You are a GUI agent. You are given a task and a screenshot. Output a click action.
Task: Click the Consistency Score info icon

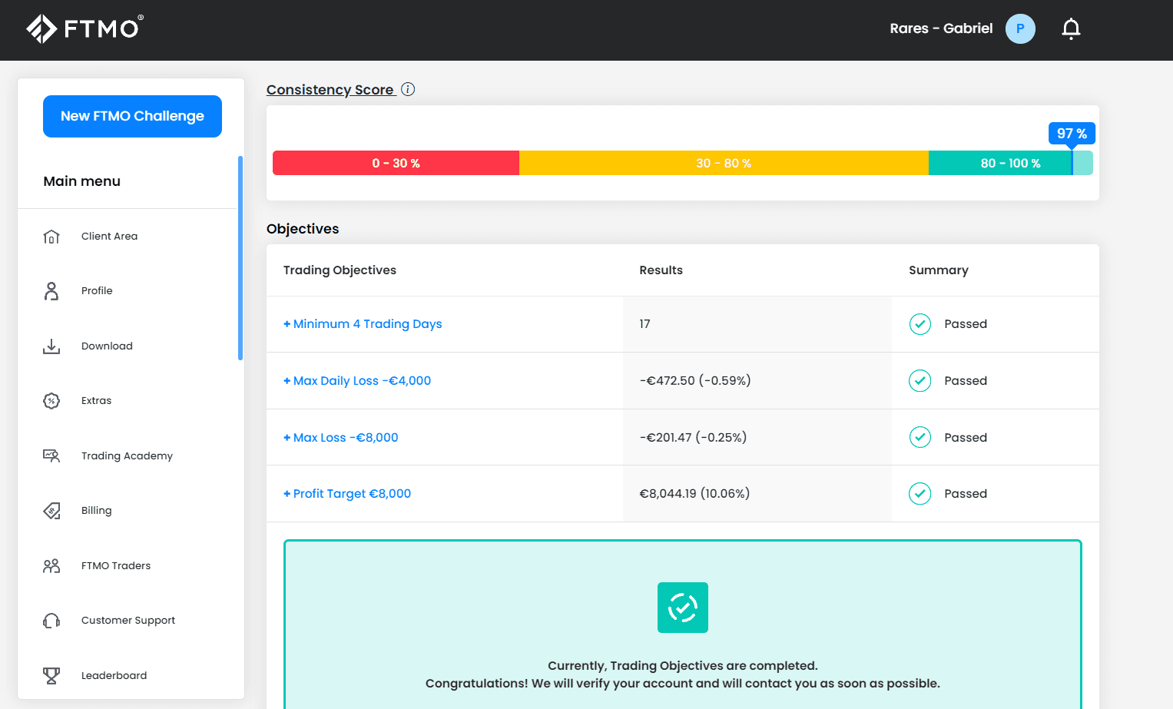pyautogui.click(x=409, y=89)
